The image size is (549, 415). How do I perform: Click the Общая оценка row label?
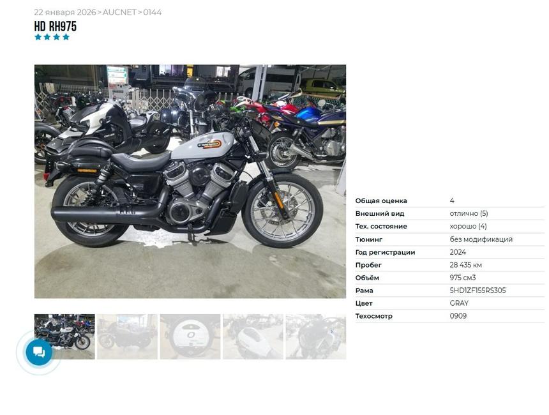(381, 200)
